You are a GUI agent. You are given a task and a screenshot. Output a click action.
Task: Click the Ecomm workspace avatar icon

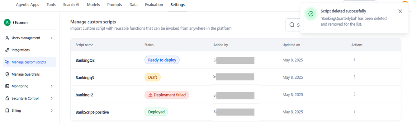coord(7,22)
